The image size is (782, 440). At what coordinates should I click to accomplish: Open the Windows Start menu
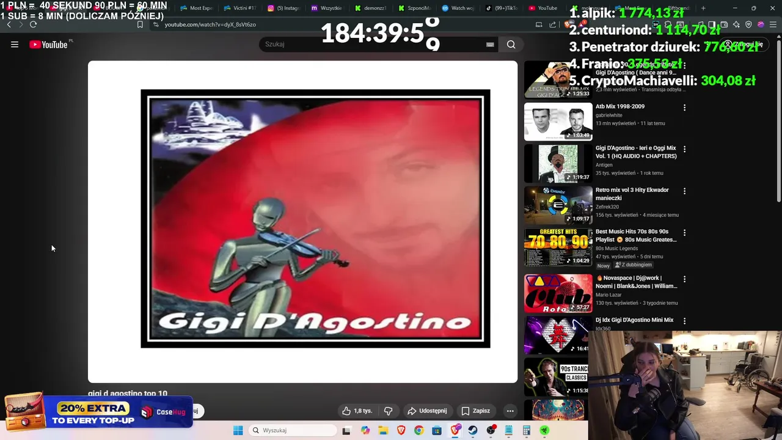coord(238,430)
